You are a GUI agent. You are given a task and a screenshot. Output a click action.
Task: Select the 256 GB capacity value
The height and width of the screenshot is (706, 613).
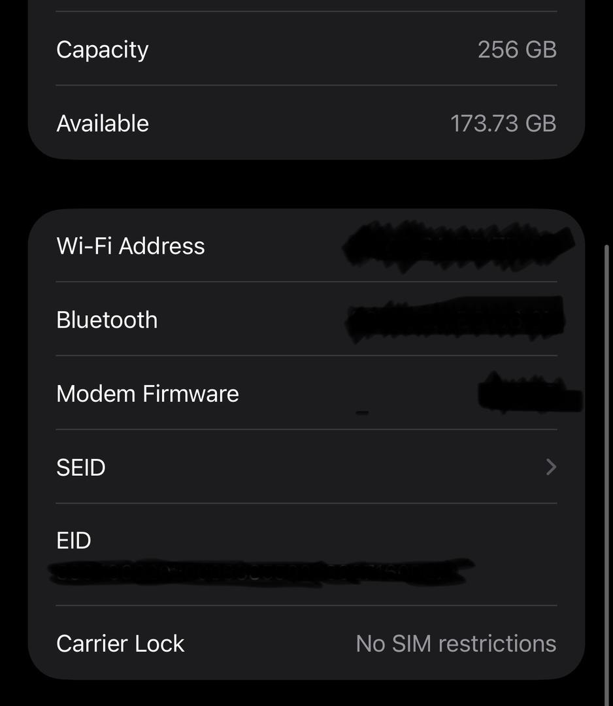click(x=517, y=50)
